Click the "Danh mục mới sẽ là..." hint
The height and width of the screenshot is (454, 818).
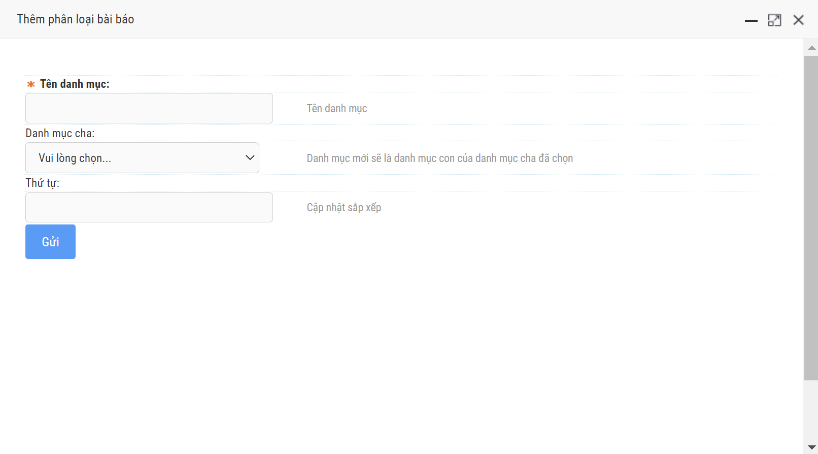coord(439,158)
